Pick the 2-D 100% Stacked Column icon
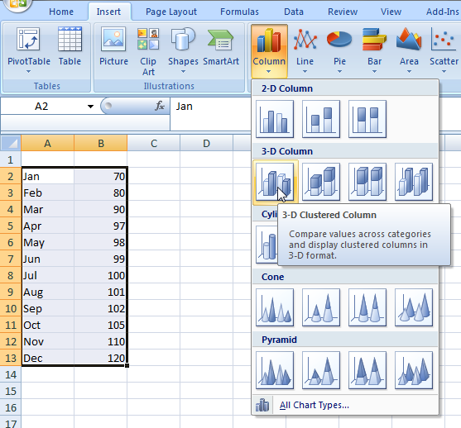Image resolution: width=461 pixels, height=428 pixels. (367, 119)
